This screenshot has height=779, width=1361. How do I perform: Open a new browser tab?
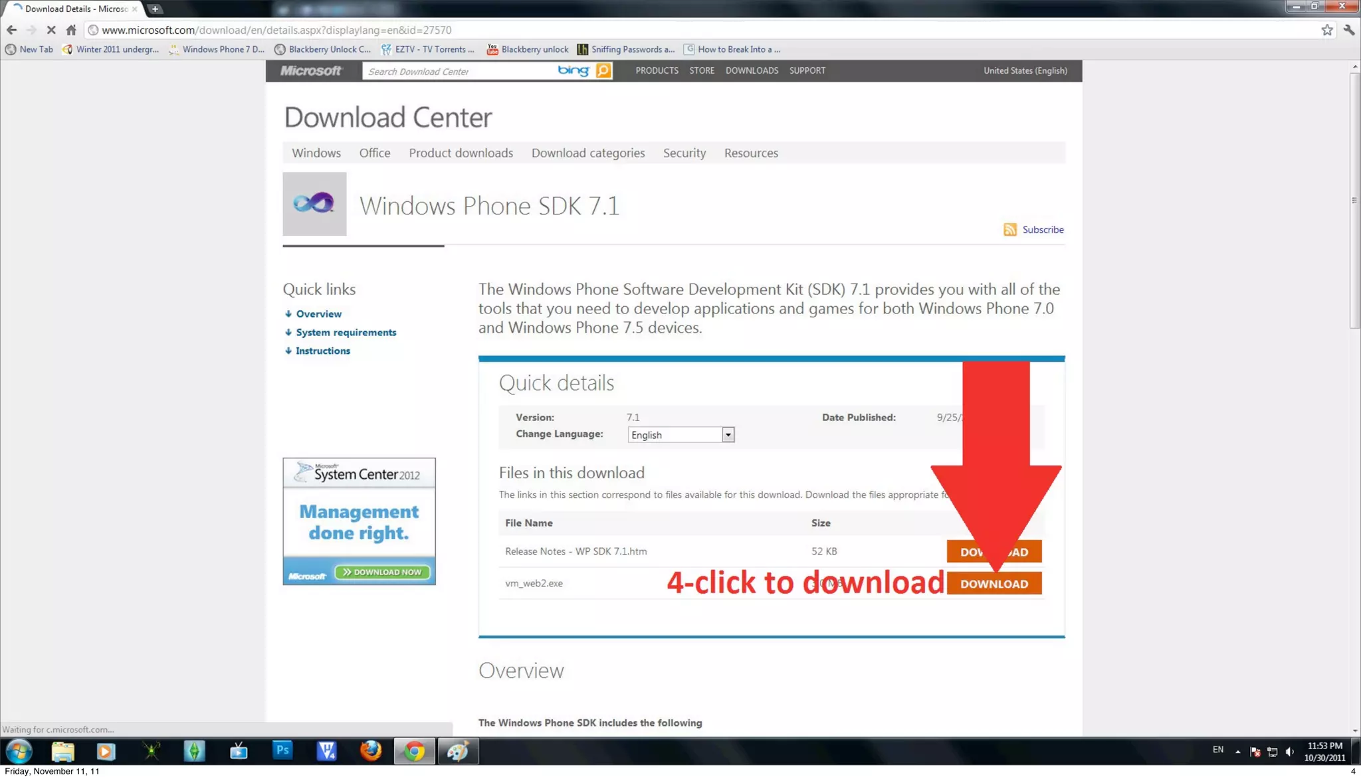click(x=155, y=9)
